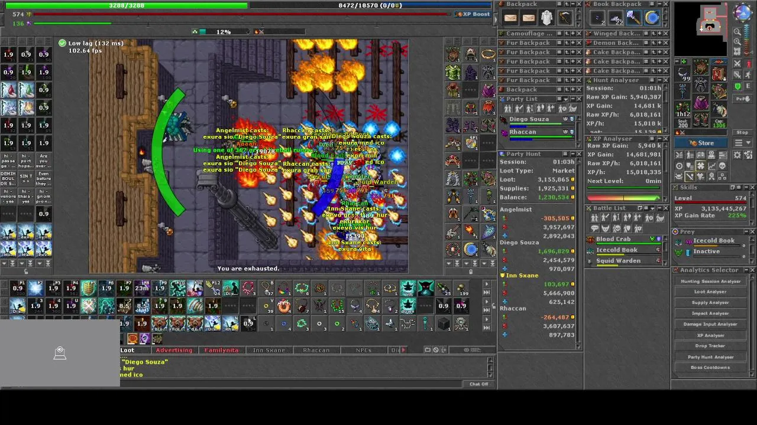Collapse the Party Hunt panel

(572, 154)
